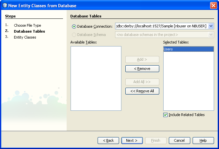
Task: Click the Choose File Type step
Action: click(x=27, y=25)
